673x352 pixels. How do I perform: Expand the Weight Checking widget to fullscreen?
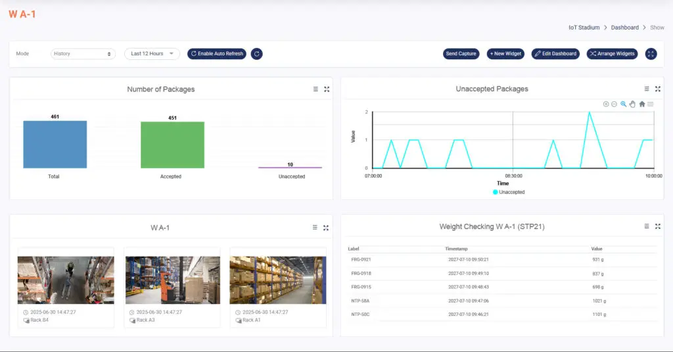point(658,226)
